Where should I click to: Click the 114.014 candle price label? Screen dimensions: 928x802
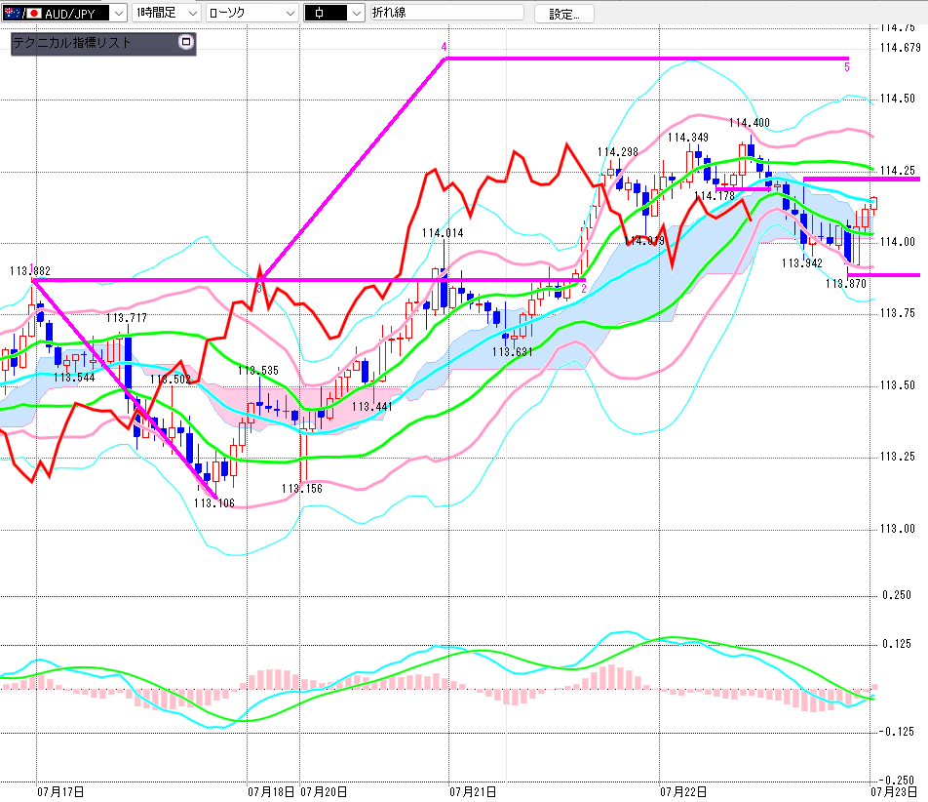point(443,233)
